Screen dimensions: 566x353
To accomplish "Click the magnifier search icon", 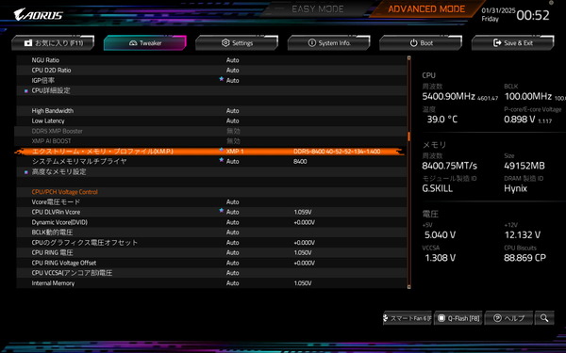I will 544,318.
